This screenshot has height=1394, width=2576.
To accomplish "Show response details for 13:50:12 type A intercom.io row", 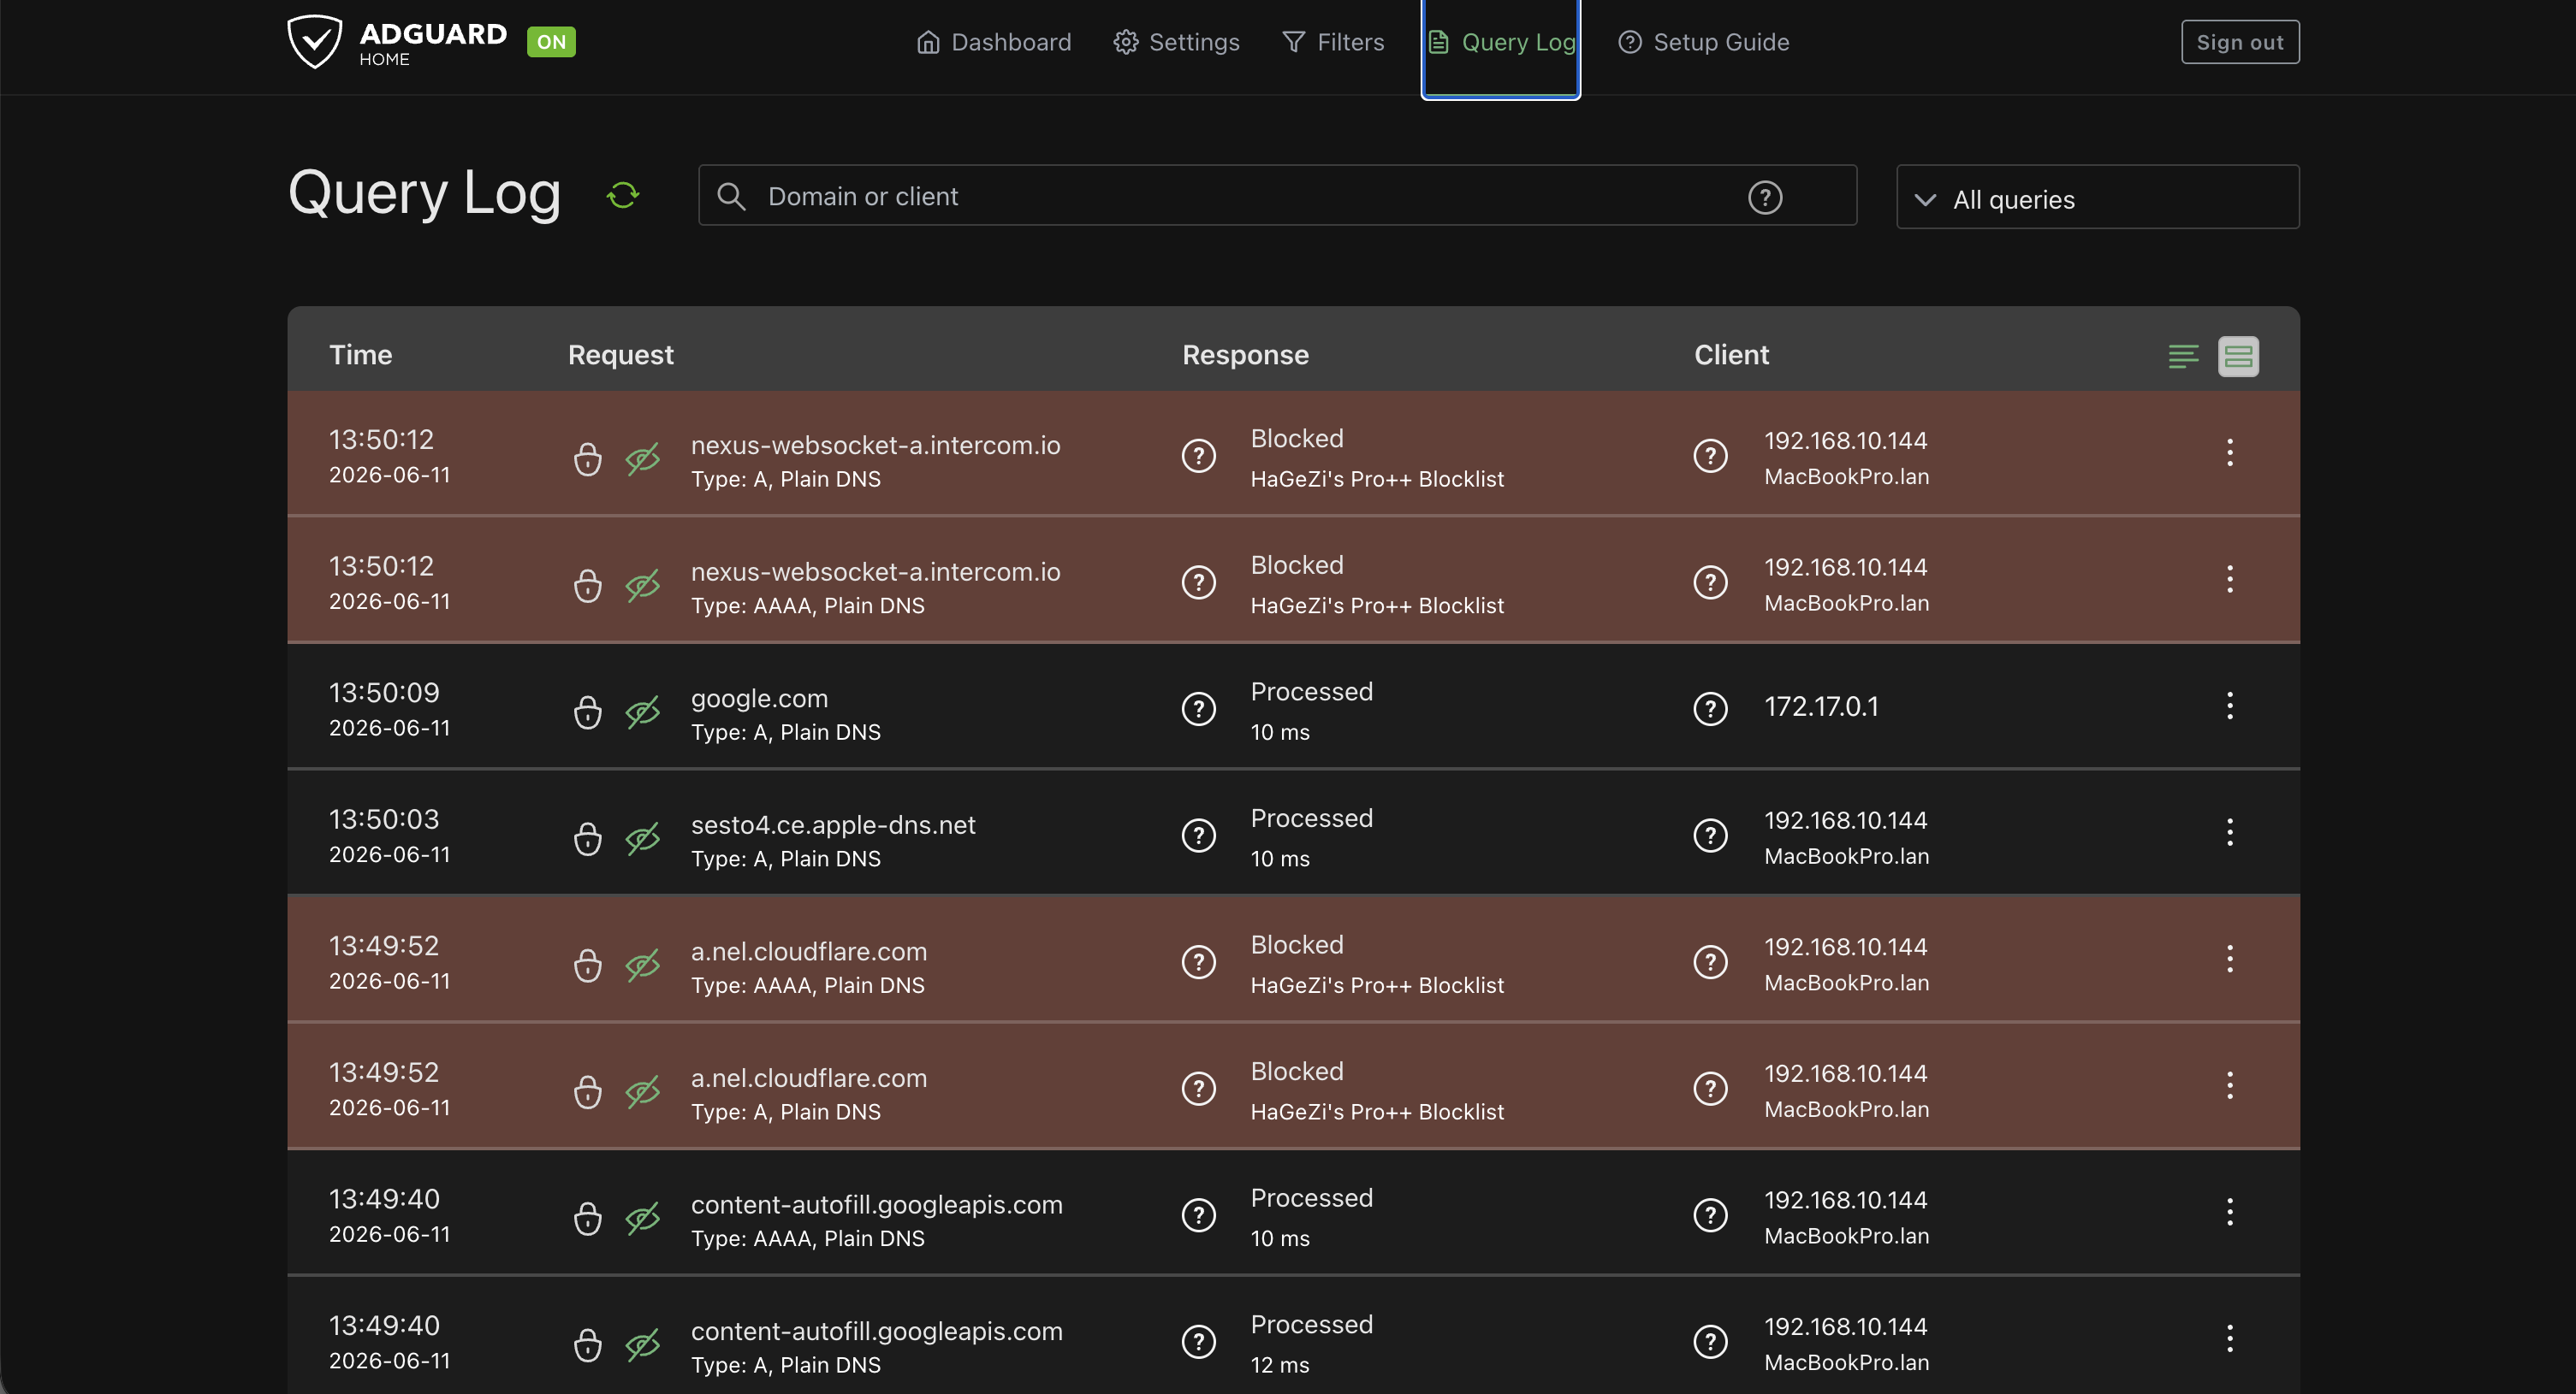I will (1198, 456).
